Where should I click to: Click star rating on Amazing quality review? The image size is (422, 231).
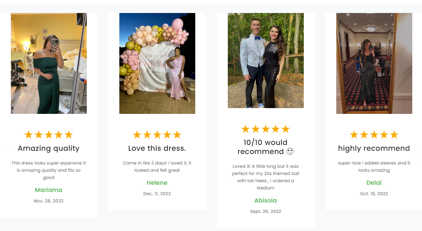click(x=49, y=134)
